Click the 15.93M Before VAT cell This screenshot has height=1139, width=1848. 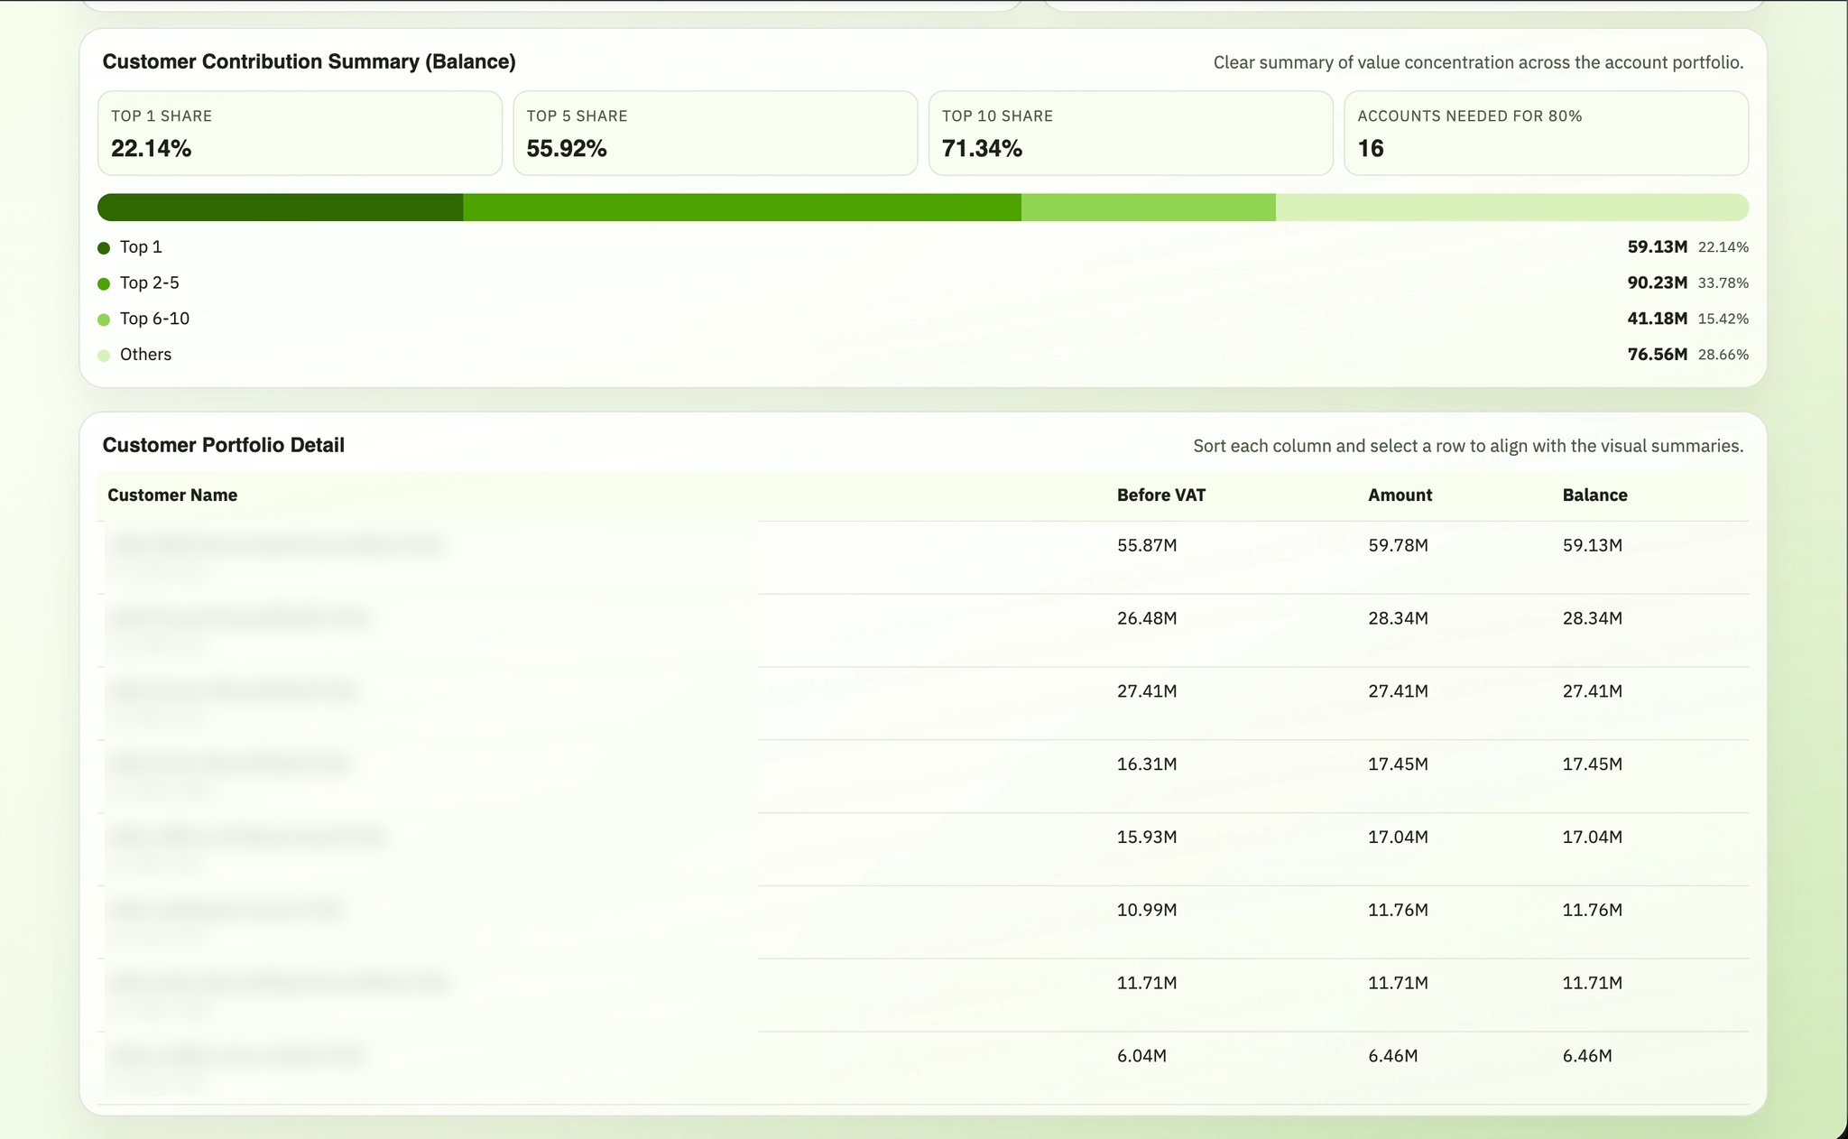coord(1147,838)
